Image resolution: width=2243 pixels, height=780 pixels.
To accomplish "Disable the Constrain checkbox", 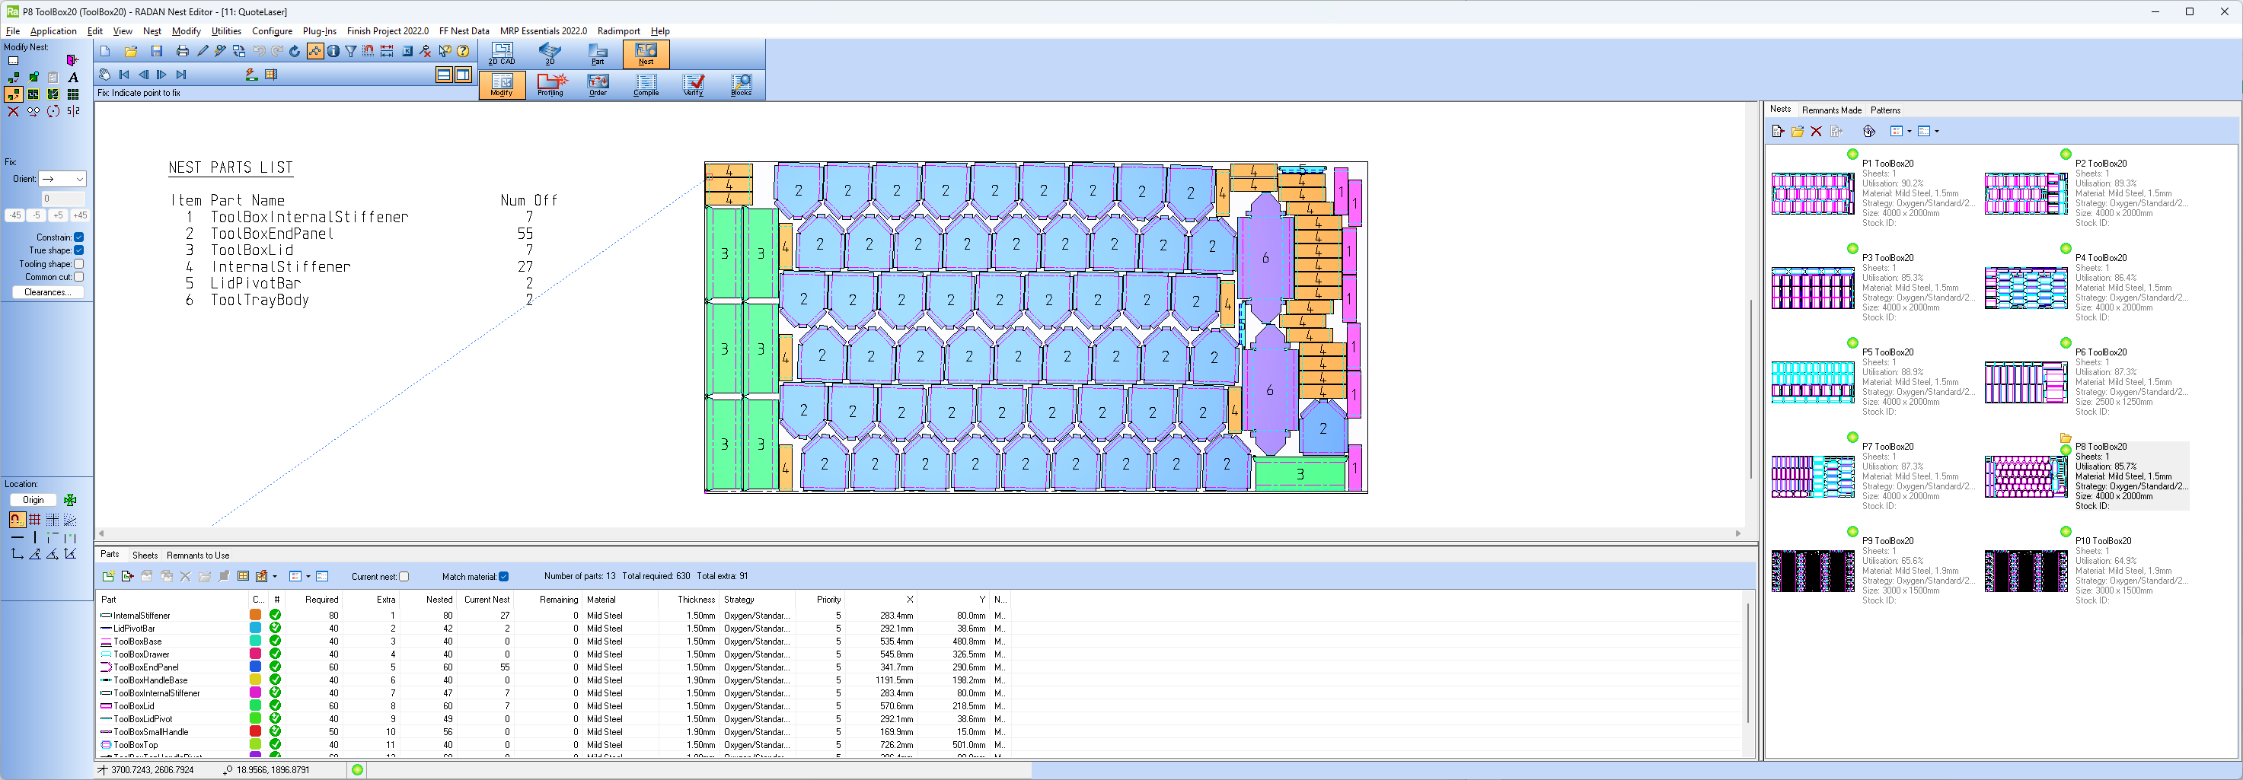I will click(79, 237).
